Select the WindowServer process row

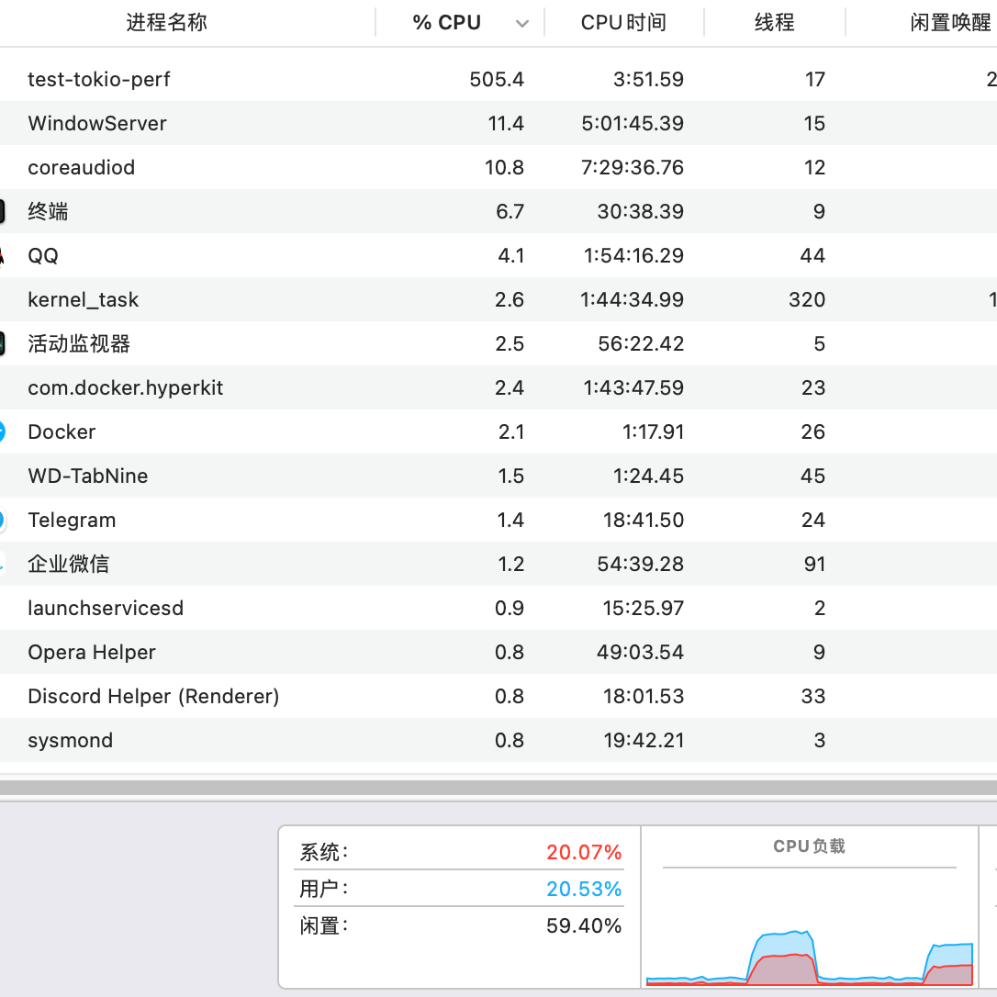tap(498, 123)
